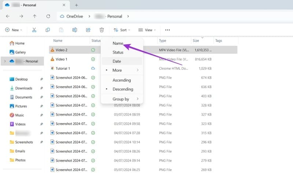Click the Delete trash icon

tap(101, 30)
